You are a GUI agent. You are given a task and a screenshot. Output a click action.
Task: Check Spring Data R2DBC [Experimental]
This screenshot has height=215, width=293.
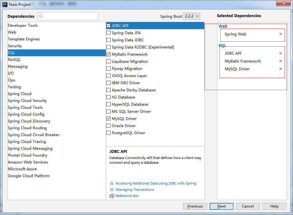(x=108, y=47)
